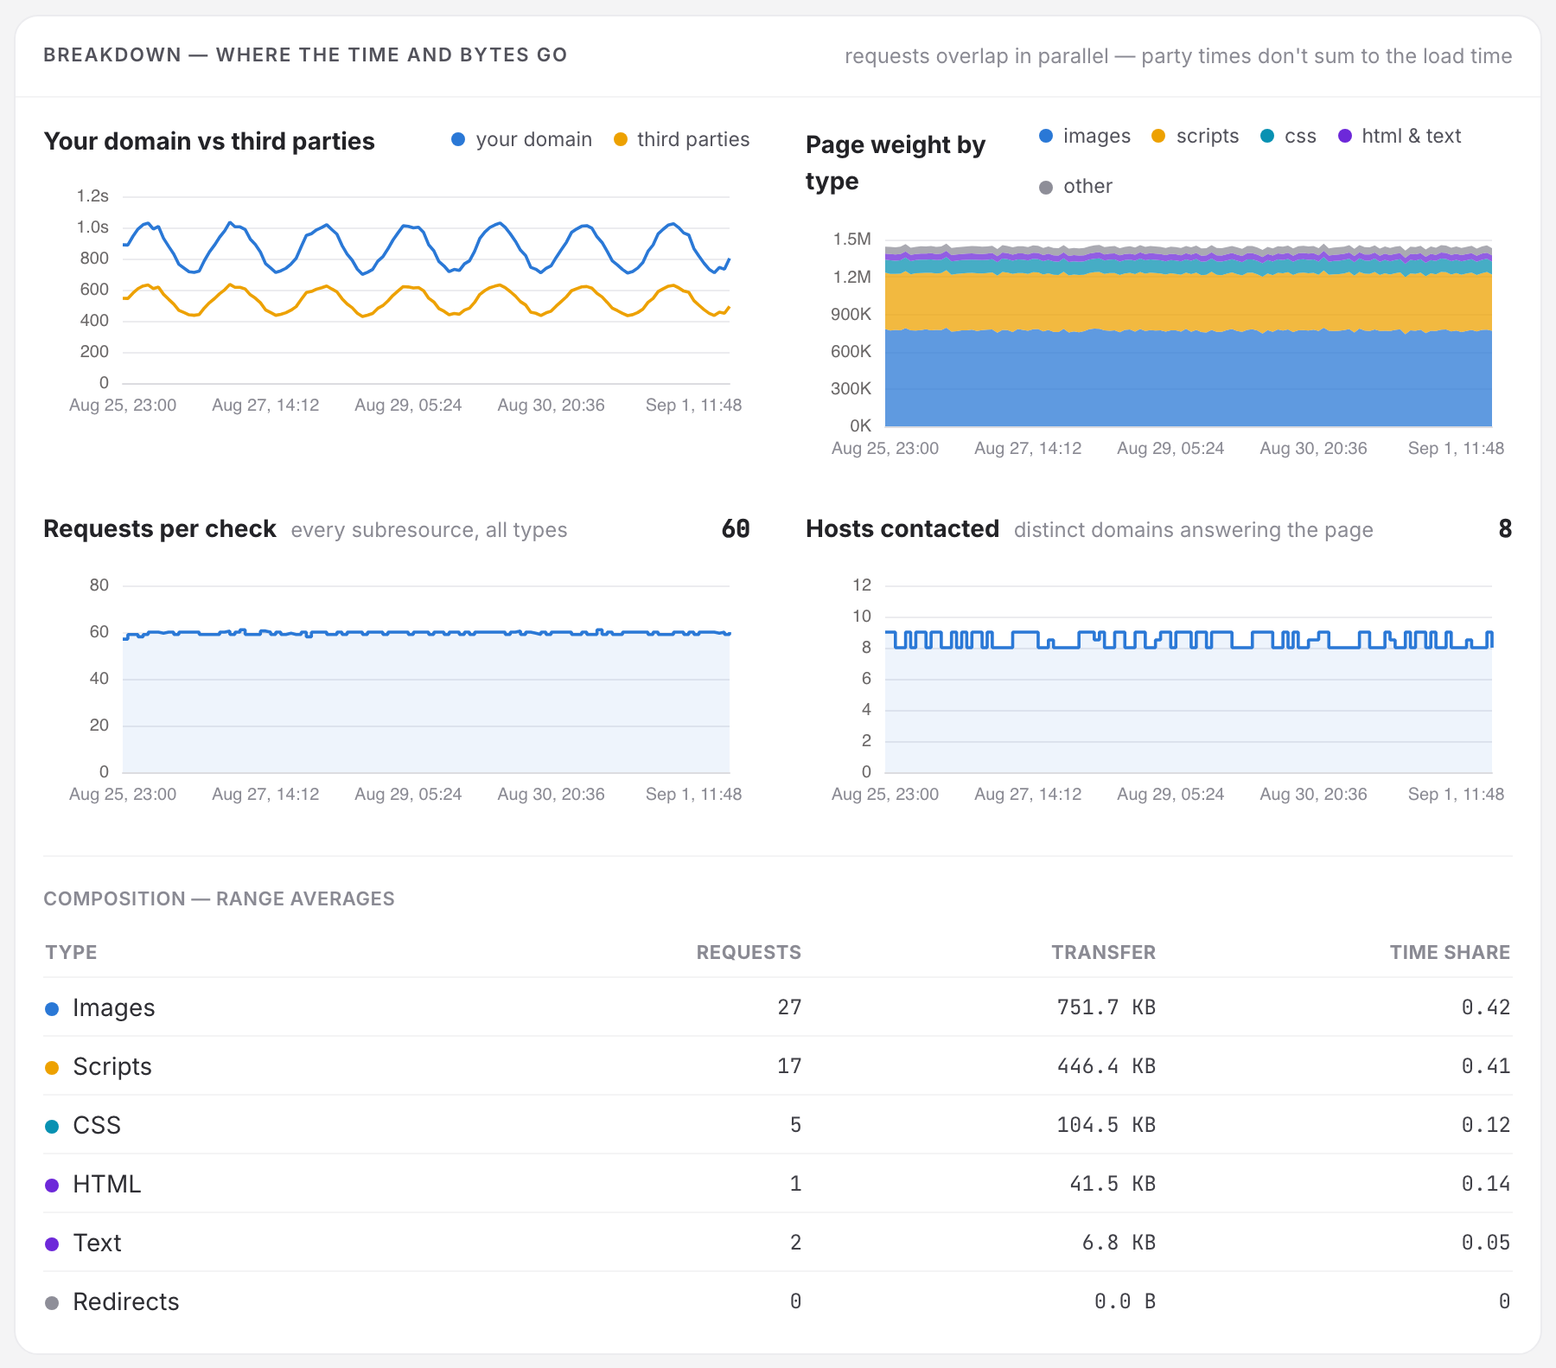Viewport: 1556px width, 1368px height.
Task: Click the teal dot beside CSS row
Action: (52, 1126)
